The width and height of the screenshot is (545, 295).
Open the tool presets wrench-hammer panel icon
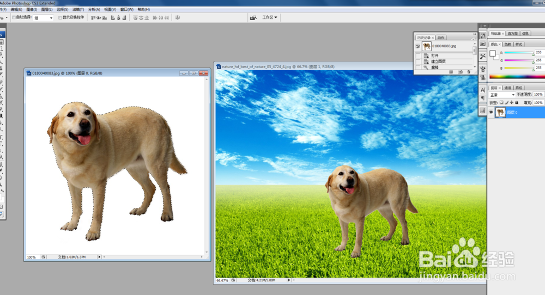pos(483,56)
